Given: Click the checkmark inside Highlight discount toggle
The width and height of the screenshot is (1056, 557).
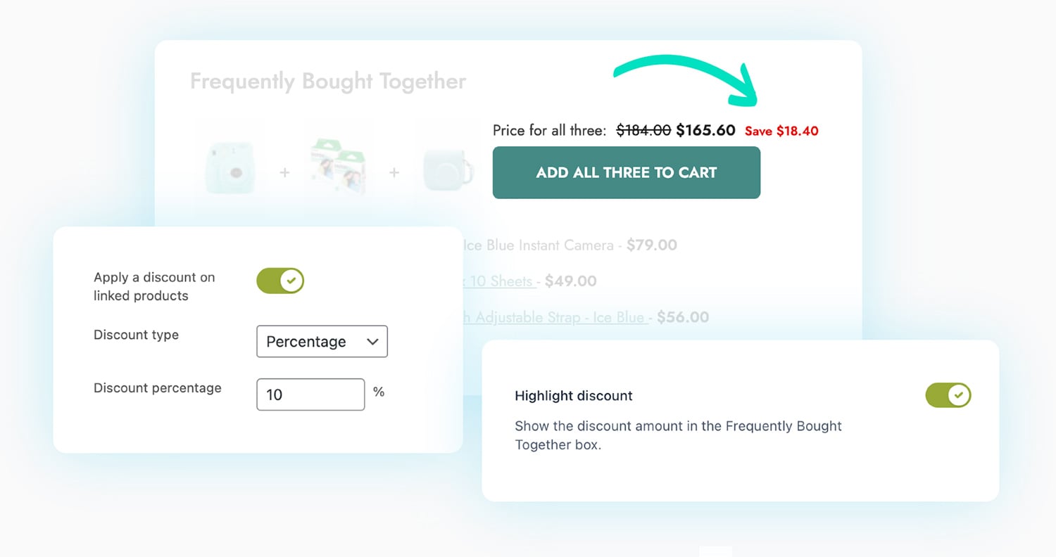Looking at the screenshot, I should (957, 395).
